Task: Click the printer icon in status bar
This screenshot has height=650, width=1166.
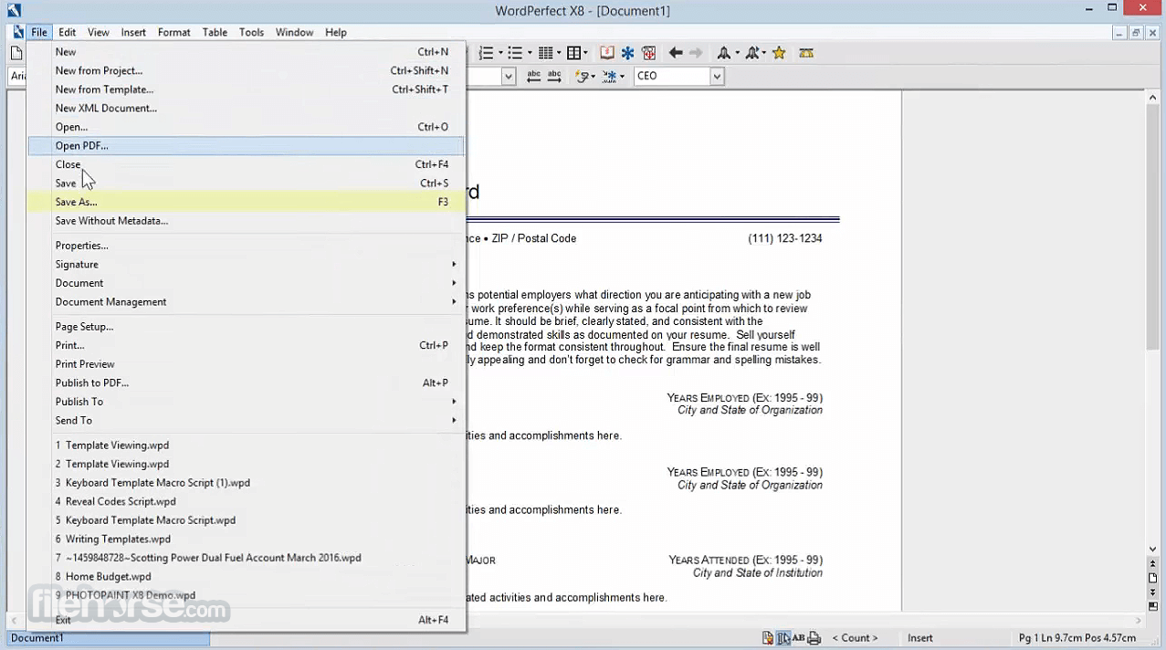Action: [814, 638]
